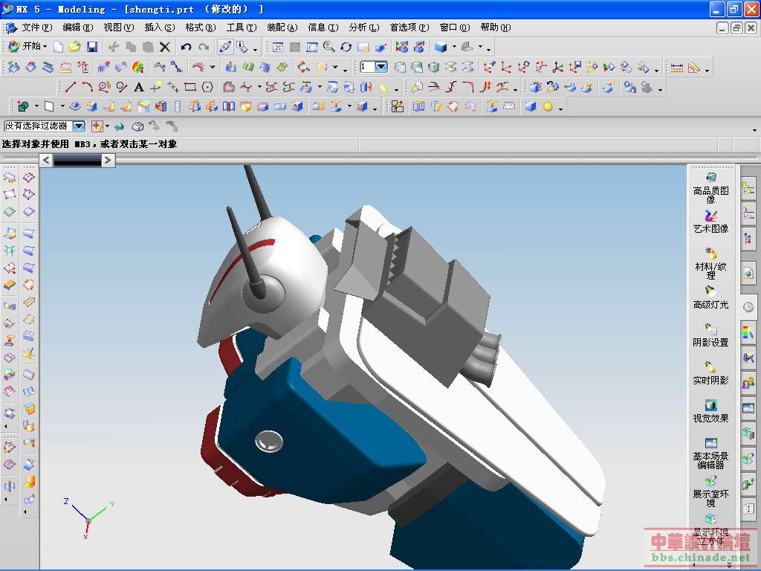761x571 pixels.
Task: Select the Text 'A' curve tool
Action: (139, 87)
